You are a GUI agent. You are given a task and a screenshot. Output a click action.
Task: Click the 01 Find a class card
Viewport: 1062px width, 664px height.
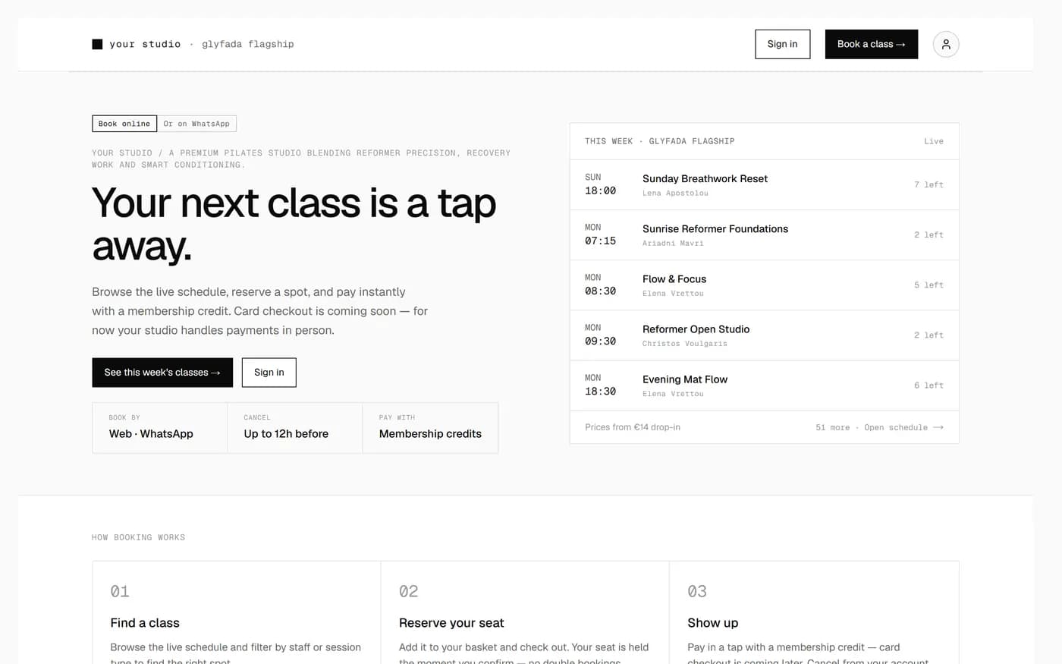236,612
